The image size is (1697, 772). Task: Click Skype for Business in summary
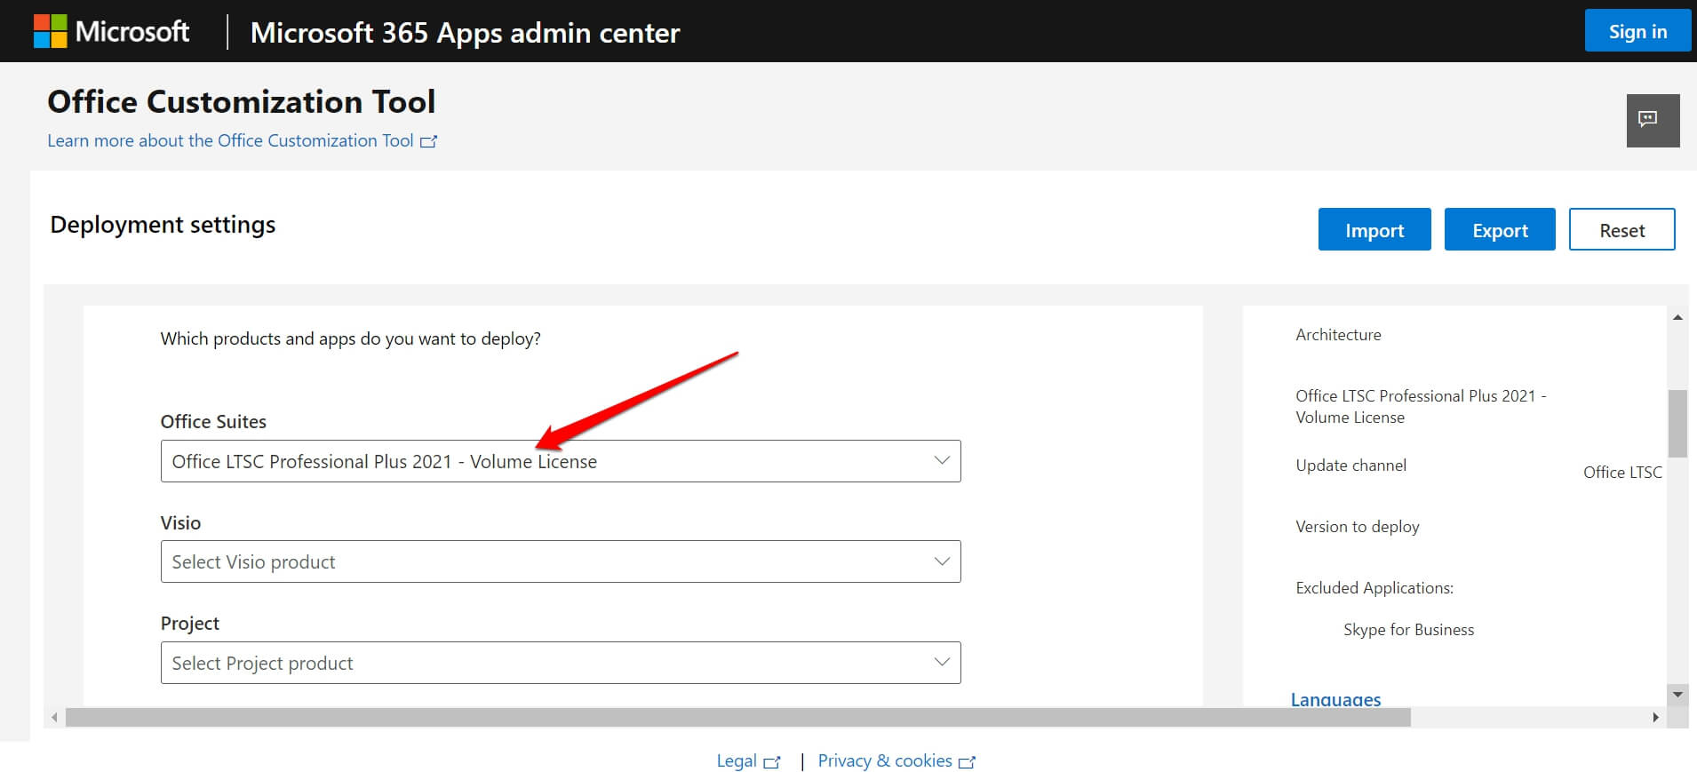(x=1408, y=630)
